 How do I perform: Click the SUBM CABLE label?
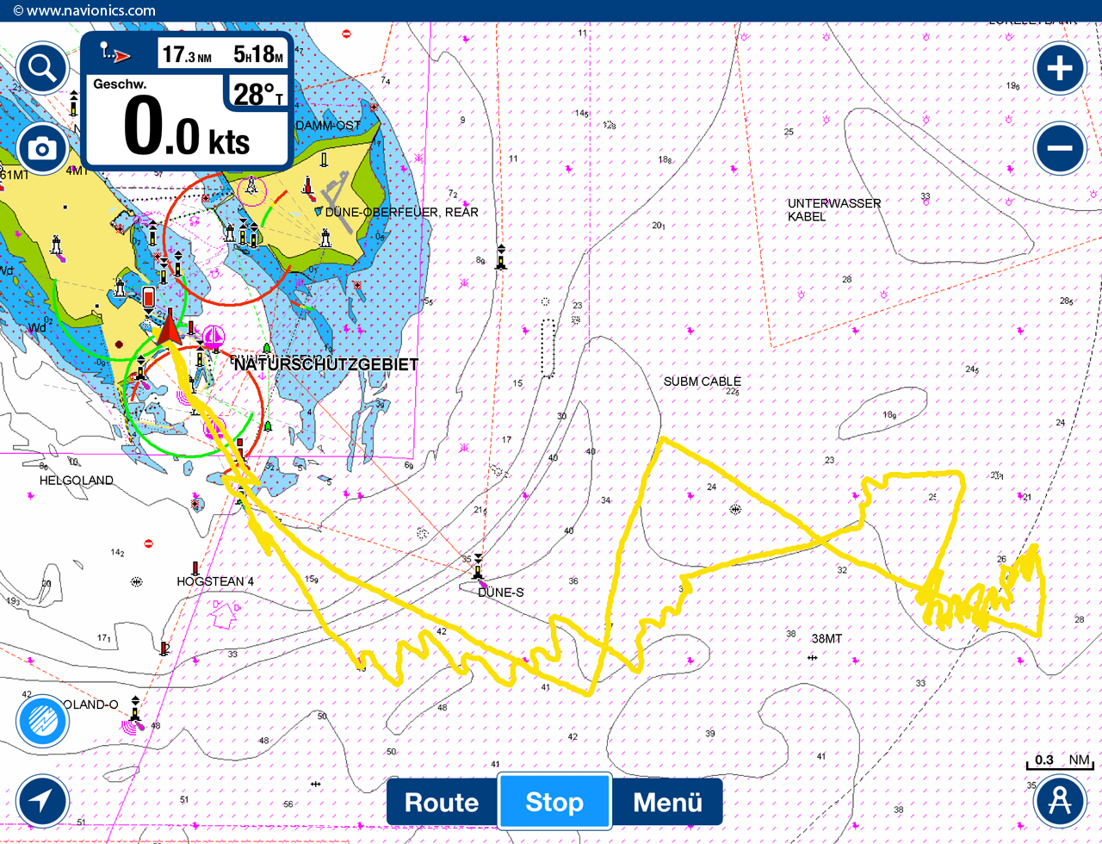point(703,382)
